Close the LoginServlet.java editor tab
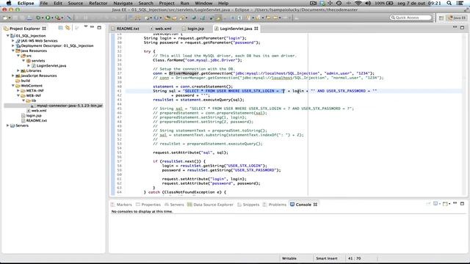 256,29
